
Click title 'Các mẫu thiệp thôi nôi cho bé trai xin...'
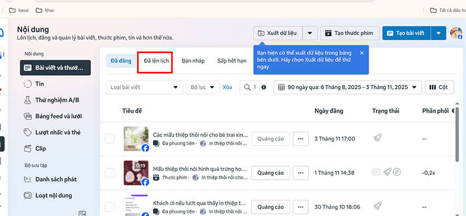(200, 135)
